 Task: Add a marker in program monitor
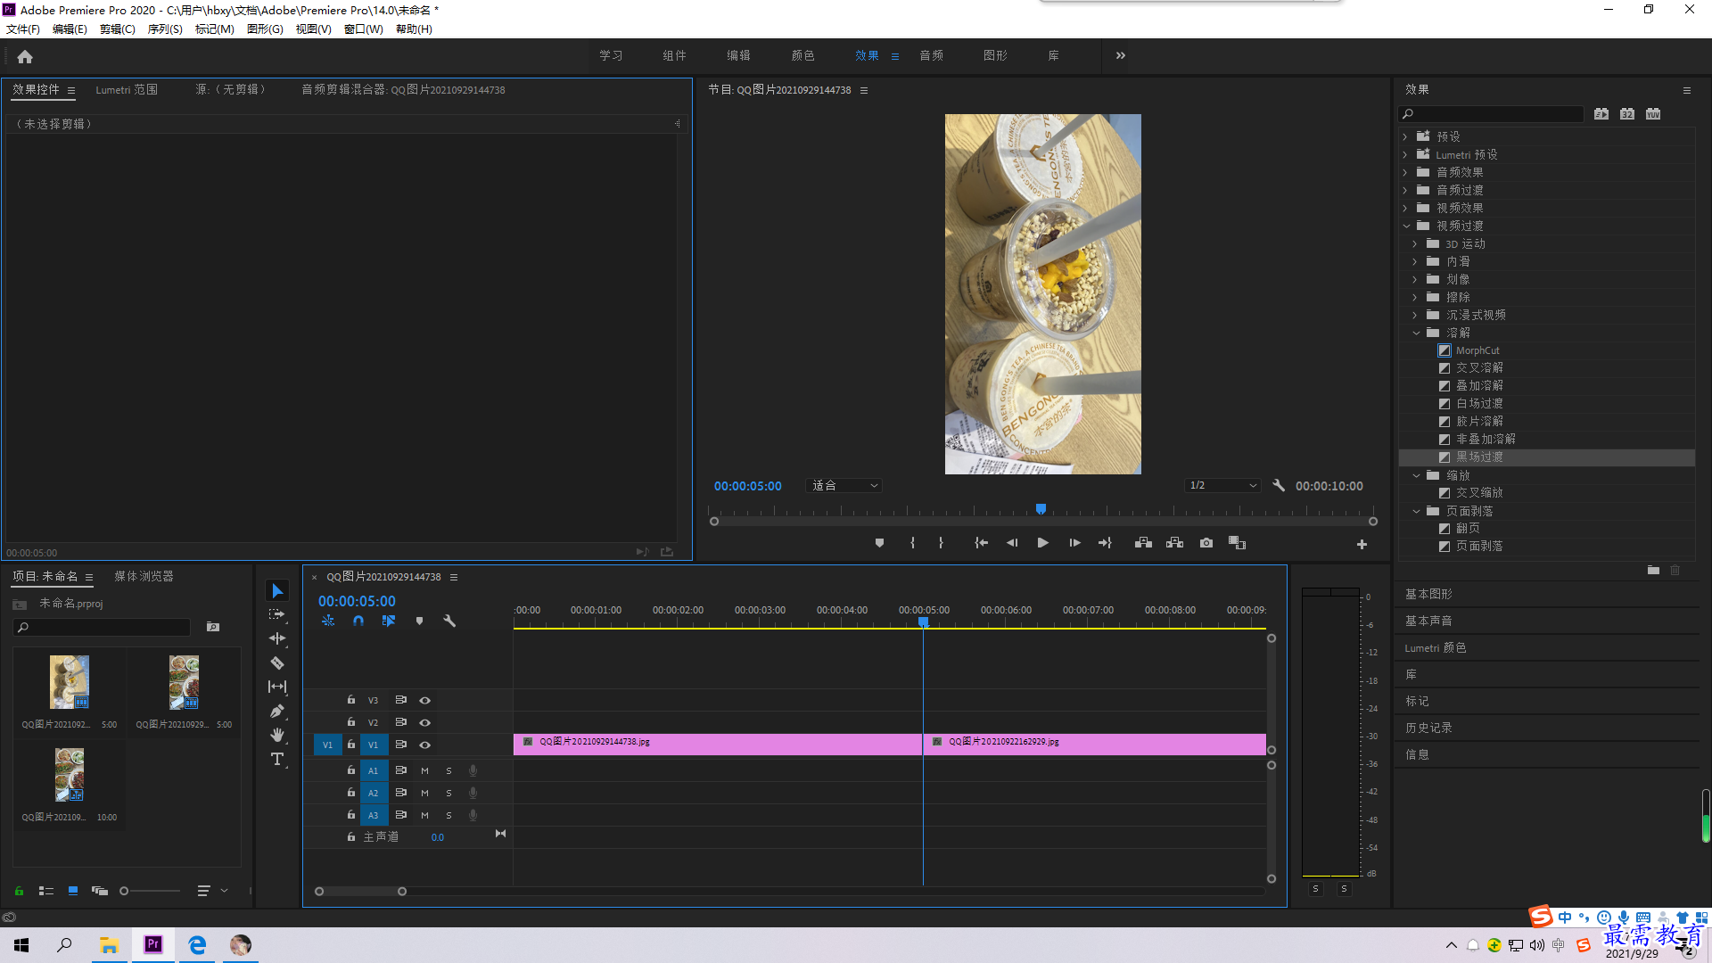click(x=879, y=543)
